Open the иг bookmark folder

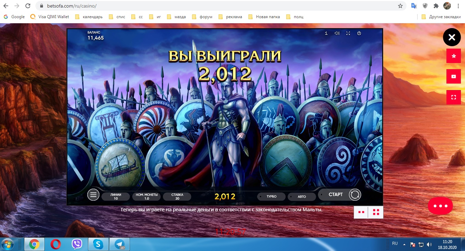[155, 17]
